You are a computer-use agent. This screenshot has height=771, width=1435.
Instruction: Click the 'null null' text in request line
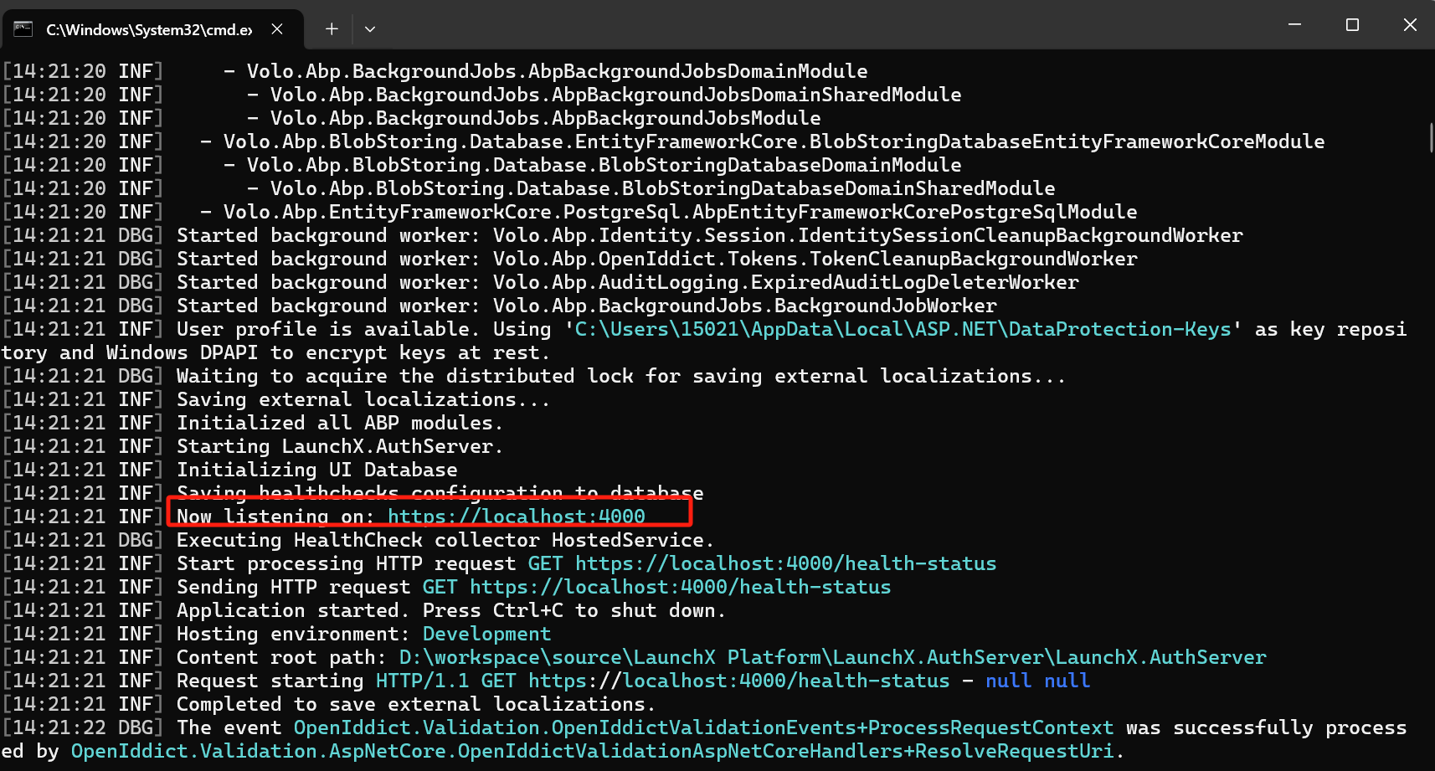[1037, 681]
